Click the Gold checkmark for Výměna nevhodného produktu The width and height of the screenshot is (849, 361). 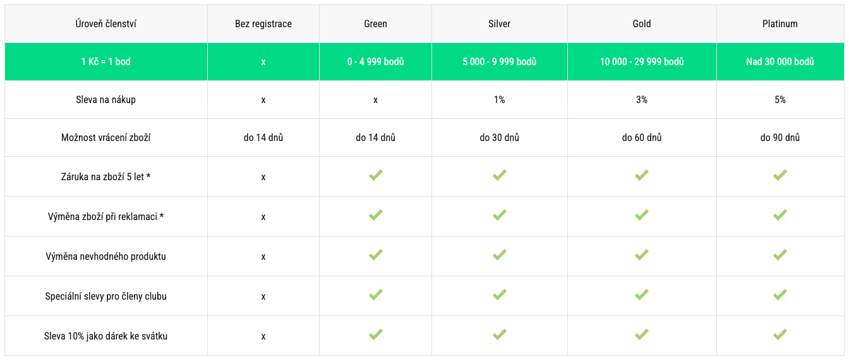[642, 255]
